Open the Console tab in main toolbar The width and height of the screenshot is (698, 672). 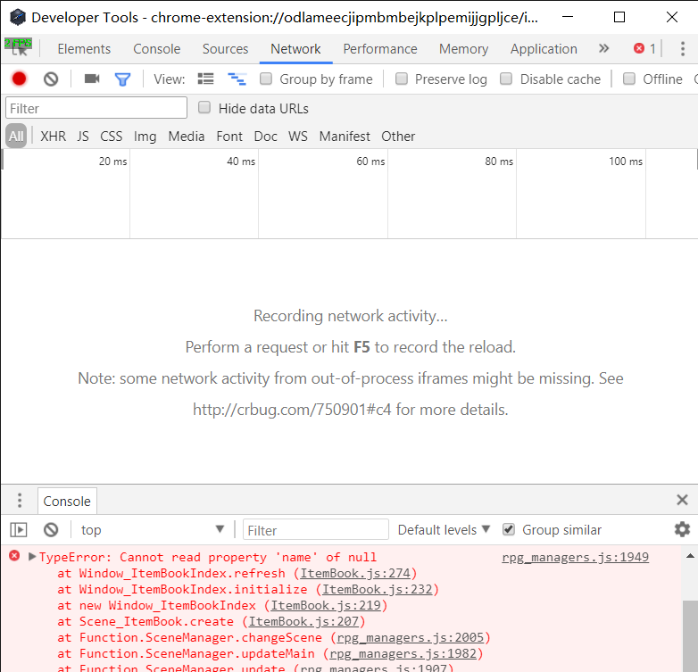point(157,49)
